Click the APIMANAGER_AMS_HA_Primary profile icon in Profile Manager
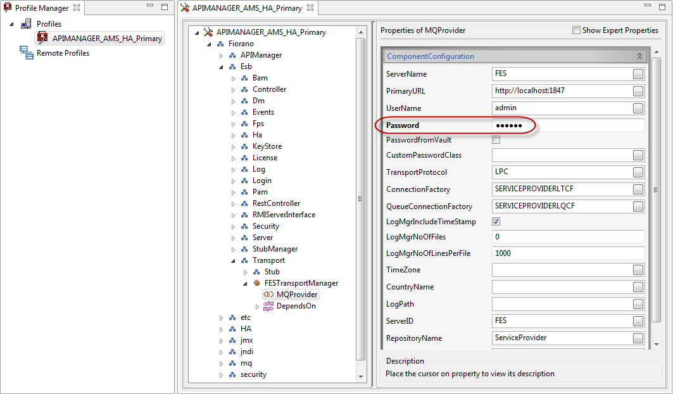The height and width of the screenshot is (394, 673). (42, 38)
